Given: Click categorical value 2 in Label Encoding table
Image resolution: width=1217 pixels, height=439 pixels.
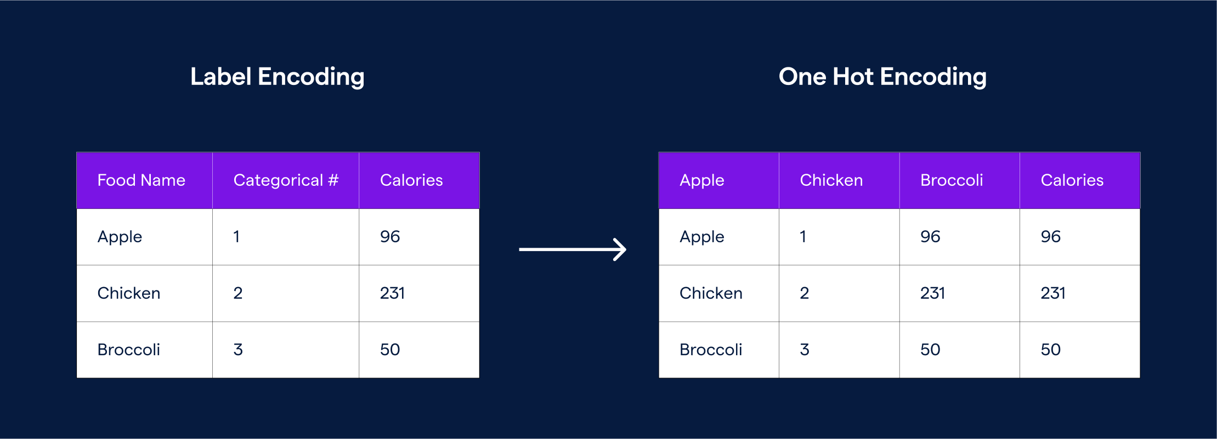Looking at the screenshot, I should click(238, 293).
